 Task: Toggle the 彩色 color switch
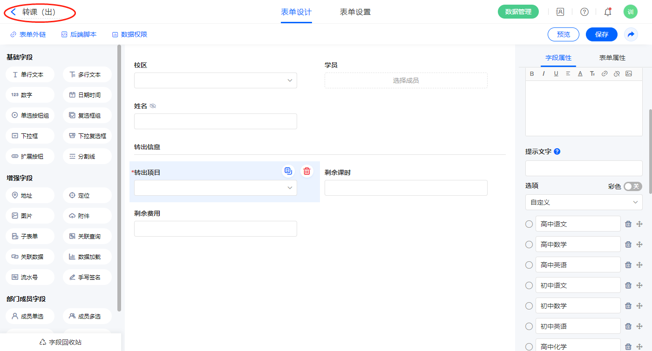click(x=632, y=186)
